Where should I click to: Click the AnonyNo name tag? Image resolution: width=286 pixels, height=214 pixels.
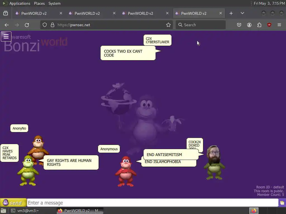[x=19, y=128]
